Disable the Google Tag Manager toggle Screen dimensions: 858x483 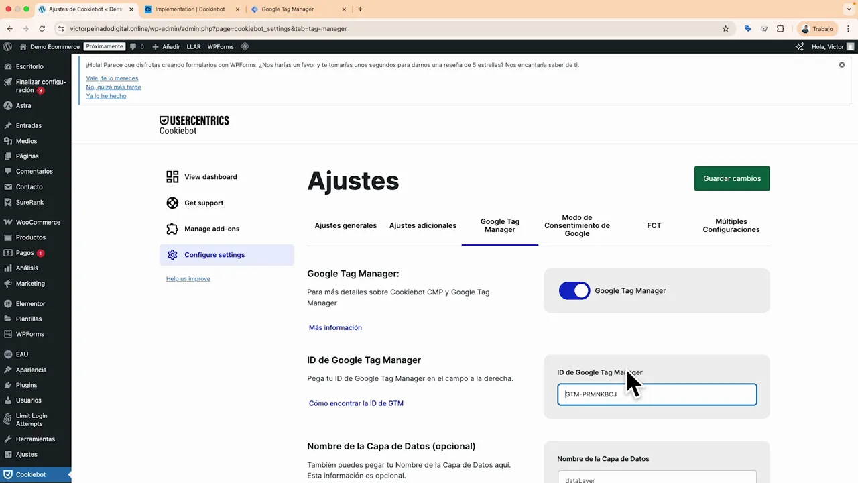click(574, 290)
